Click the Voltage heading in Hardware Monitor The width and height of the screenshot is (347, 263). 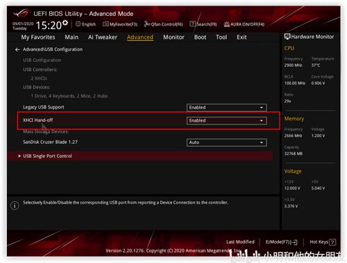(293, 171)
